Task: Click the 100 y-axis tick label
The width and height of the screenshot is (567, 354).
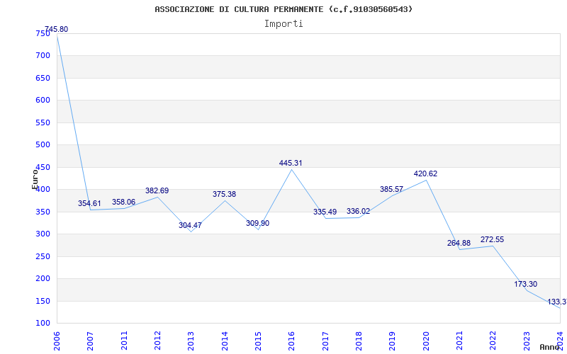Action: (x=43, y=324)
